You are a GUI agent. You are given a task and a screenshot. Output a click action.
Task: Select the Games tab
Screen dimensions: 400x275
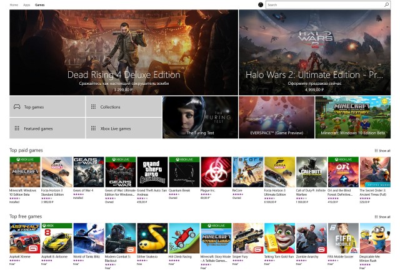point(39,5)
